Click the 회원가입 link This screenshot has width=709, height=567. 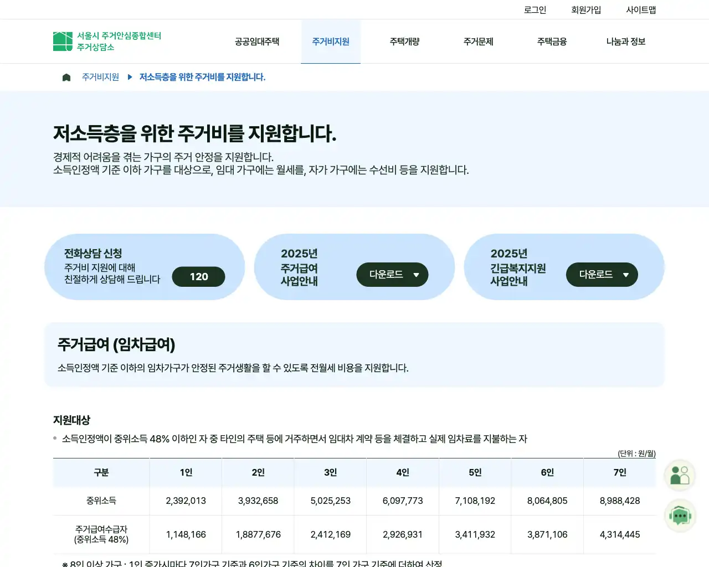585,9
